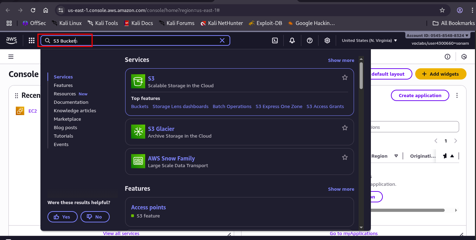The width and height of the screenshot is (476, 240).
Task: Select Knowledge articles category
Action: click(x=75, y=110)
